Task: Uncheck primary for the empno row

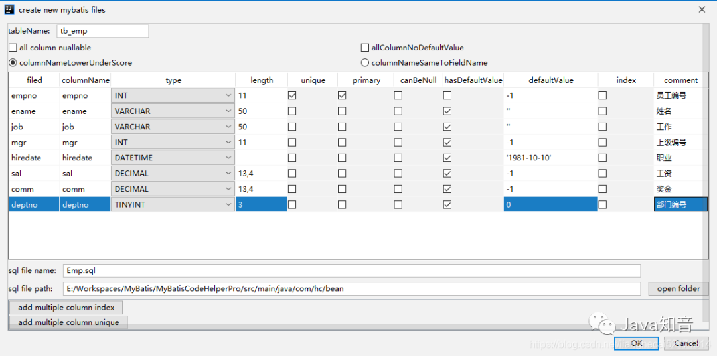Action: point(342,96)
